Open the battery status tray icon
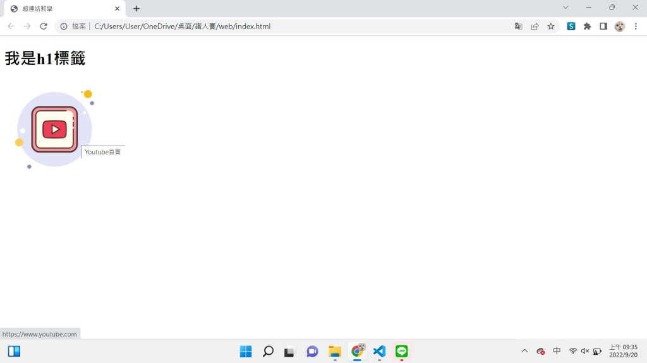The image size is (647, 363). pyautogui.click(x=597, y=351)
